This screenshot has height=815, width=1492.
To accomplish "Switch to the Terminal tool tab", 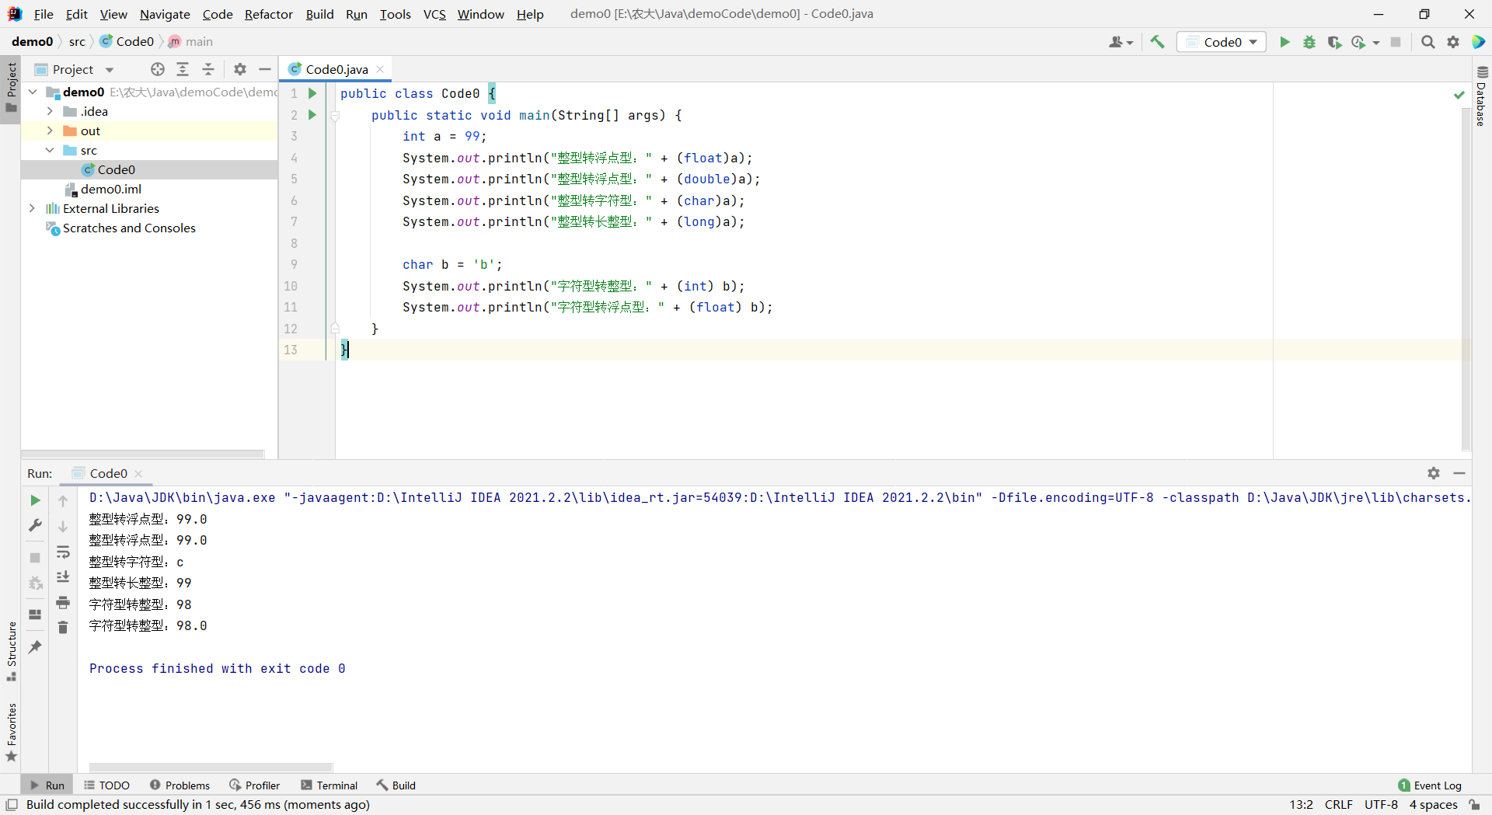I will click(x=329, y=785).
